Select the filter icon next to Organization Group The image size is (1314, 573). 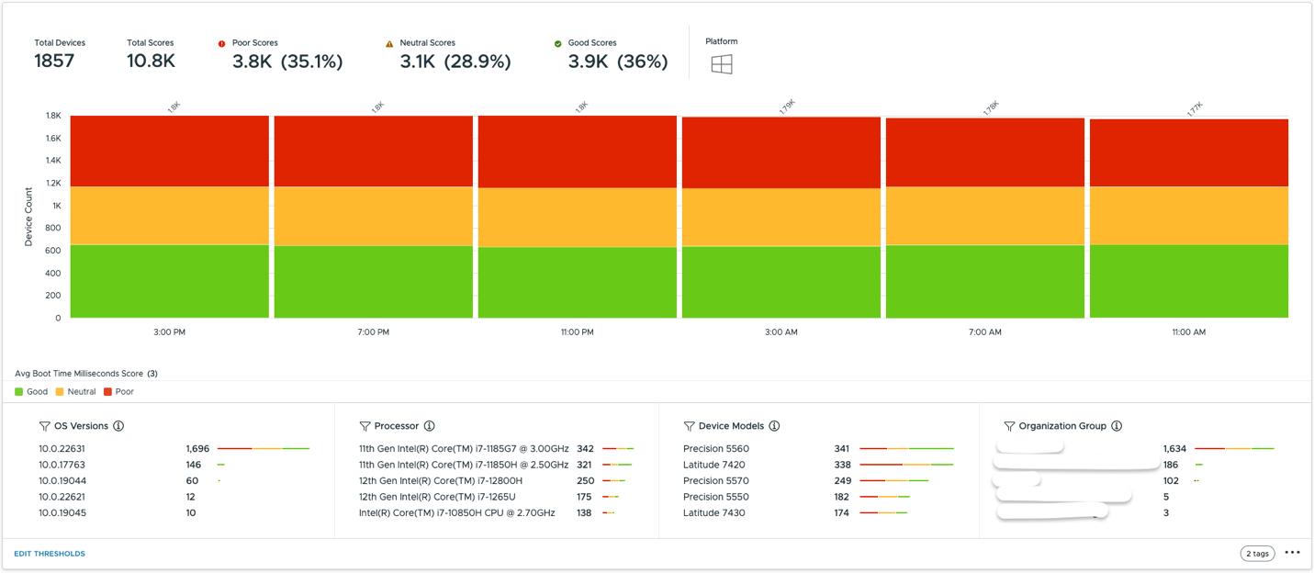(1011, 425)
